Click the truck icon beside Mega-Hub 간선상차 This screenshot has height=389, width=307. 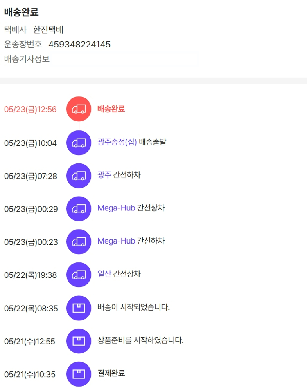point(79,209)
